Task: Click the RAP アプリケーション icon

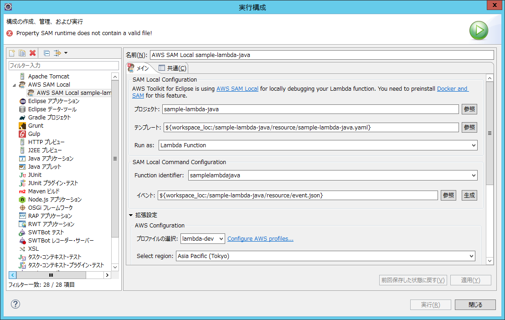Action: tap(22, 216)
